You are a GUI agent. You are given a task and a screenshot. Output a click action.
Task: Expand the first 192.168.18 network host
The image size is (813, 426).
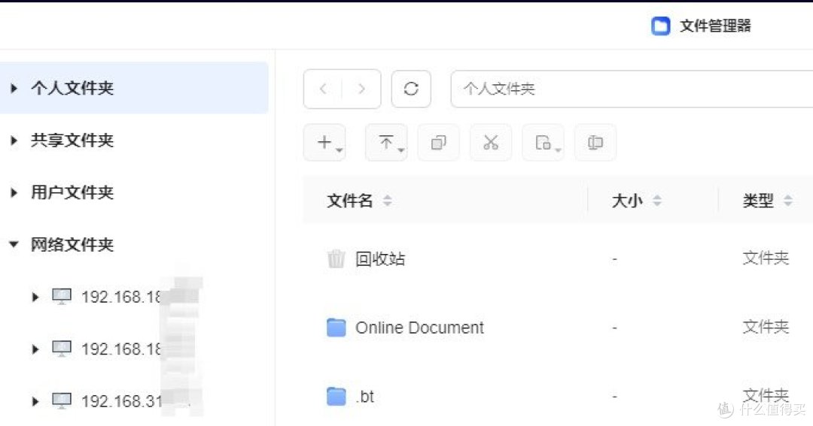click(35, 297)
